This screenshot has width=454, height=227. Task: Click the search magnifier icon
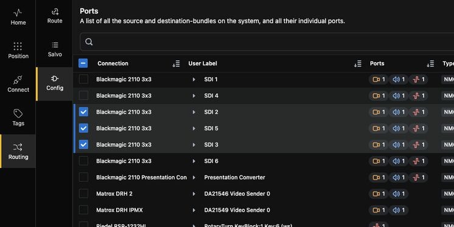89,42
